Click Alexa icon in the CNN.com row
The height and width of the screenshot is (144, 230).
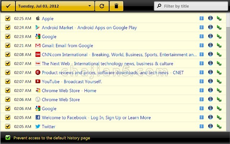pos(210,54)
